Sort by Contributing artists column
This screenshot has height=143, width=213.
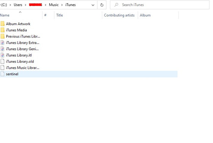[x=119, y=15]
